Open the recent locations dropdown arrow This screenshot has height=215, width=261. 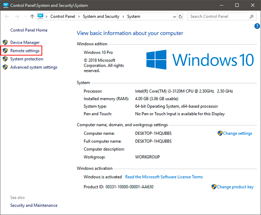pyautogui.click(x=25, y=17)
